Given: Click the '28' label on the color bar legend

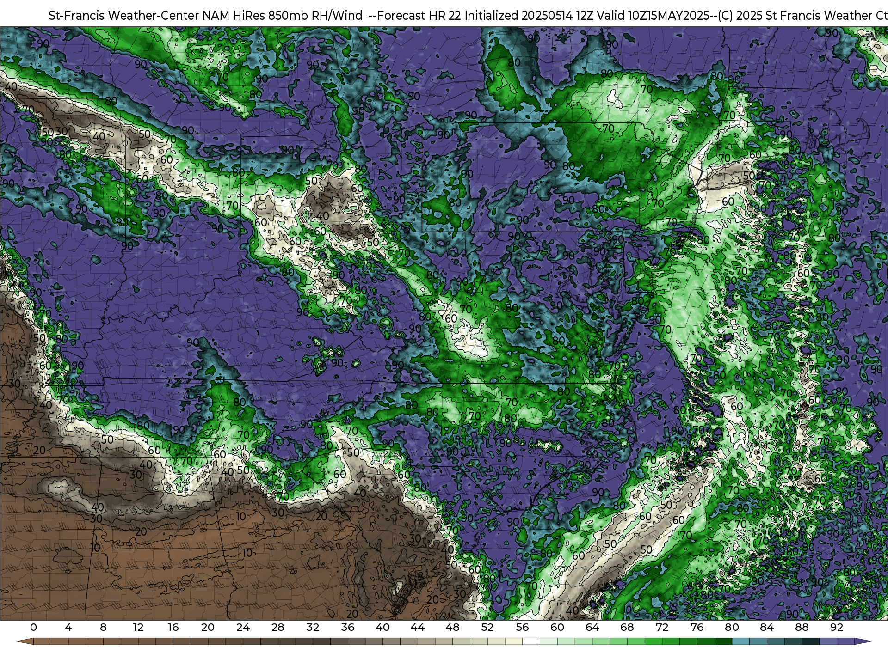Looking at the screenshot, I should coord(278,628).
